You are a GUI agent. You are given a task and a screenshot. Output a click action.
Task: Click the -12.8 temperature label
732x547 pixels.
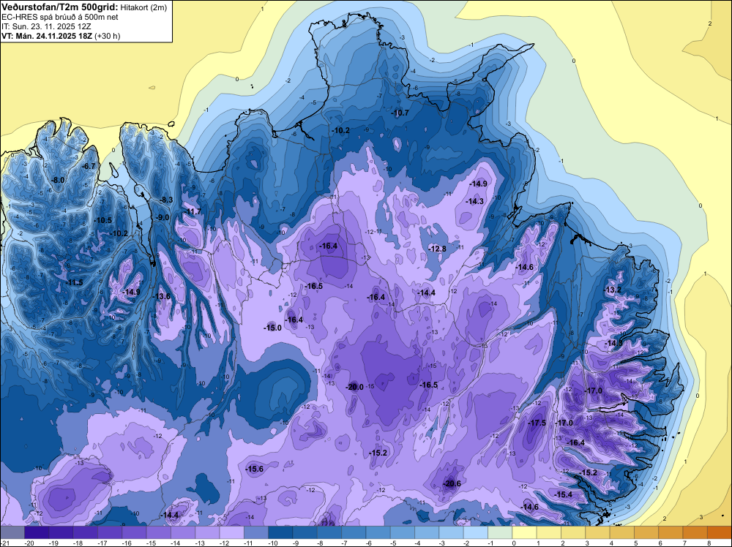click(x=438, y=249)
